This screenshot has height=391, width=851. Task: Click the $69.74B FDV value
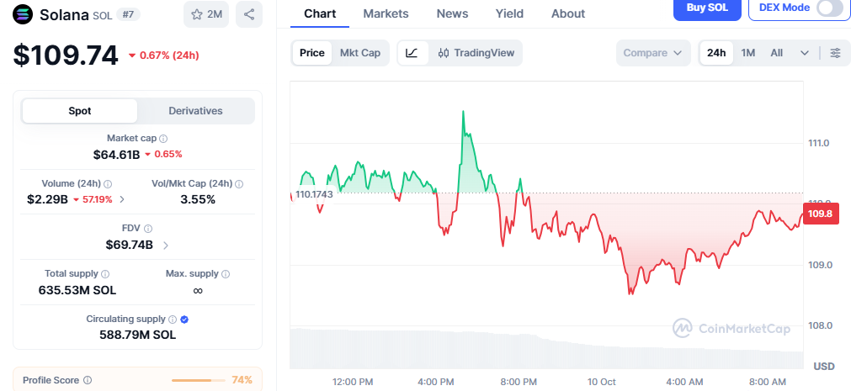point(129,246)
